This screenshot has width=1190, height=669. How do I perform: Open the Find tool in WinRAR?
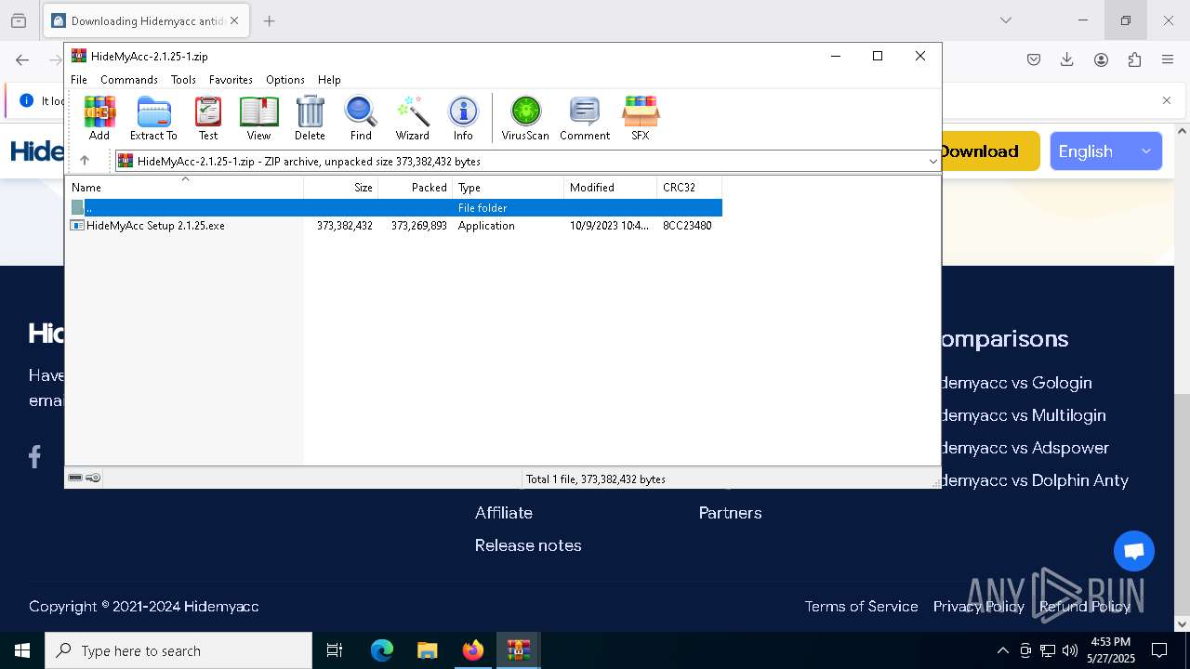361,118
